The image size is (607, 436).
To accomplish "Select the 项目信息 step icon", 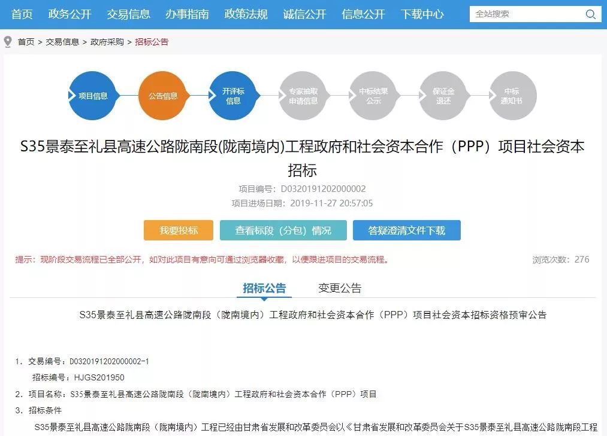I will click(x=93, y=94).
